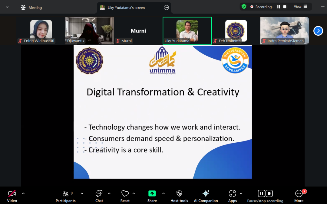Show next participants with blue arrow
The height and width of the screenshot is (204, 327).
(318, 31)
